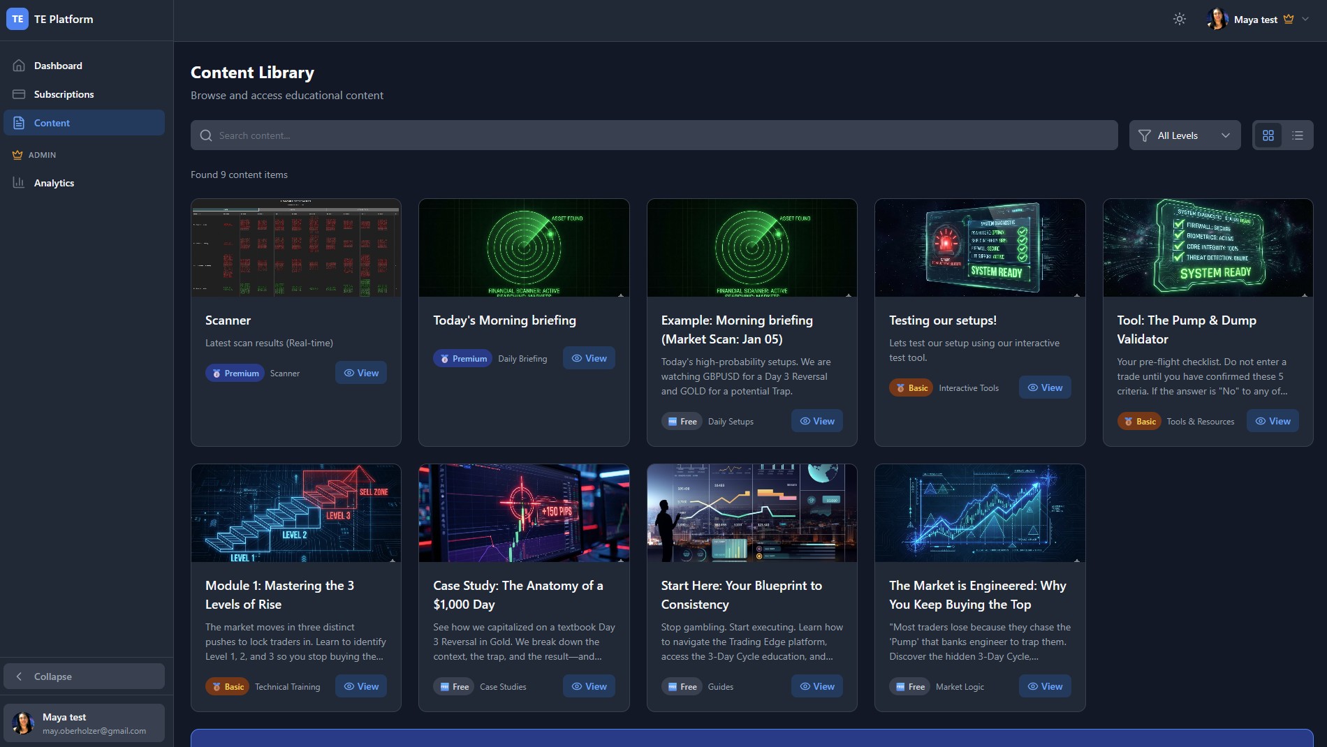Viewport: 1327px width, 747px height.
Task: Open the Dashboard from the sidebar
Action: point(58,65)
